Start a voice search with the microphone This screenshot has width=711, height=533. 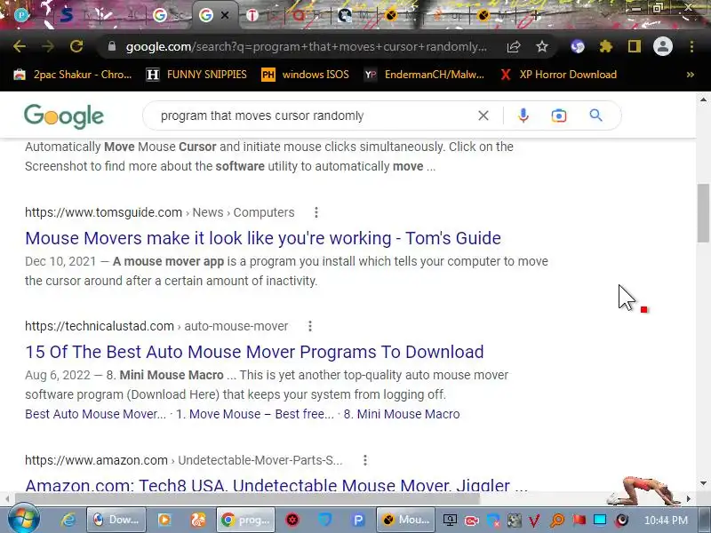pos(523,115)
